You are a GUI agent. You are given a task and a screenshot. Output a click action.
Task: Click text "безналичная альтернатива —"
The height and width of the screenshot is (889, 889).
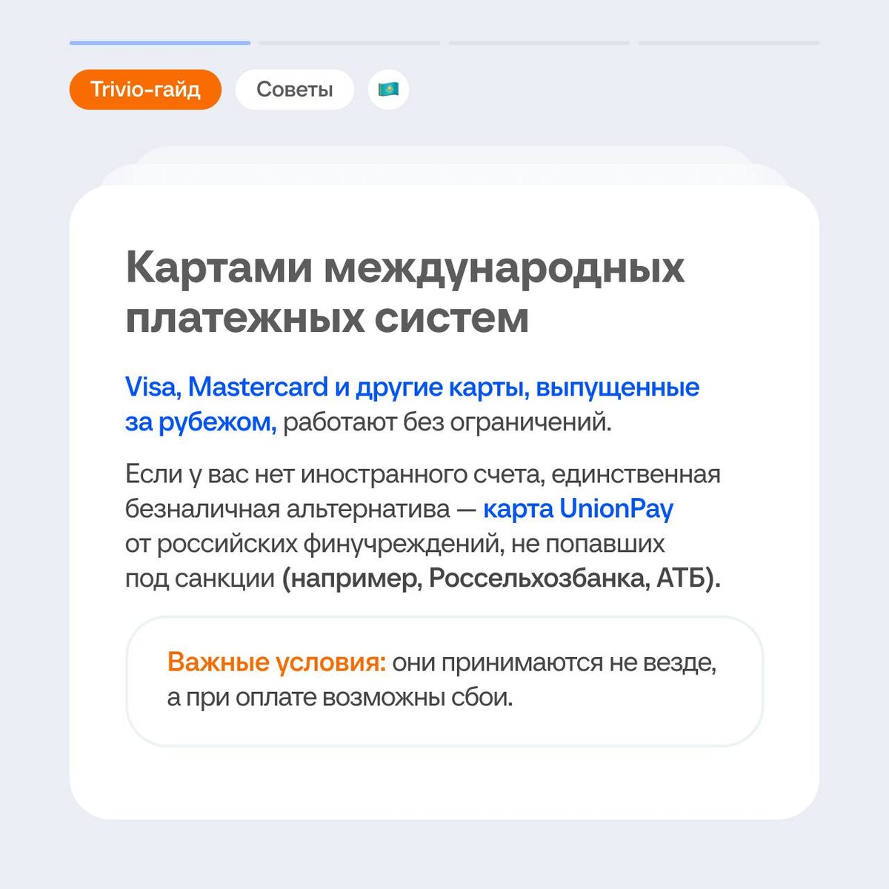click(301, 510)
